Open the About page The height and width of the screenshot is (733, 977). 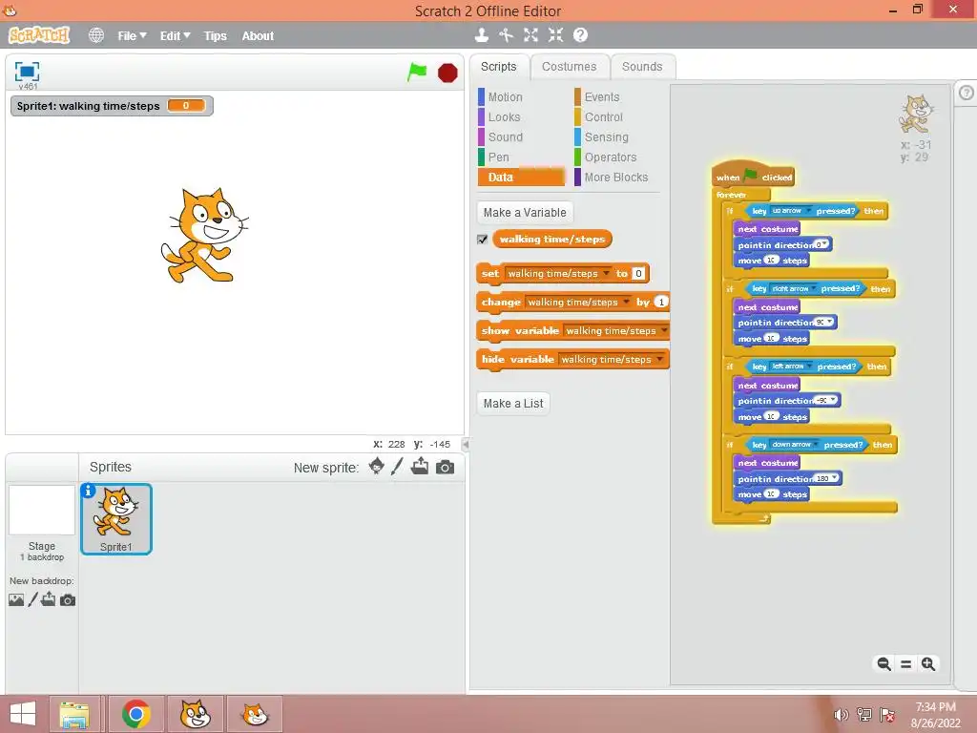pyautogui.click(x=258, y=36)
